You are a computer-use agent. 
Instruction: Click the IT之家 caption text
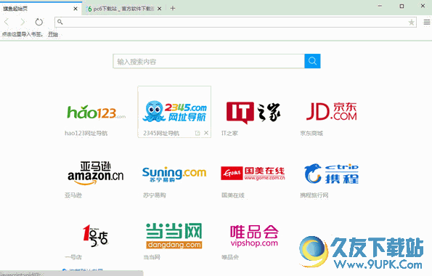pos(229,134)
